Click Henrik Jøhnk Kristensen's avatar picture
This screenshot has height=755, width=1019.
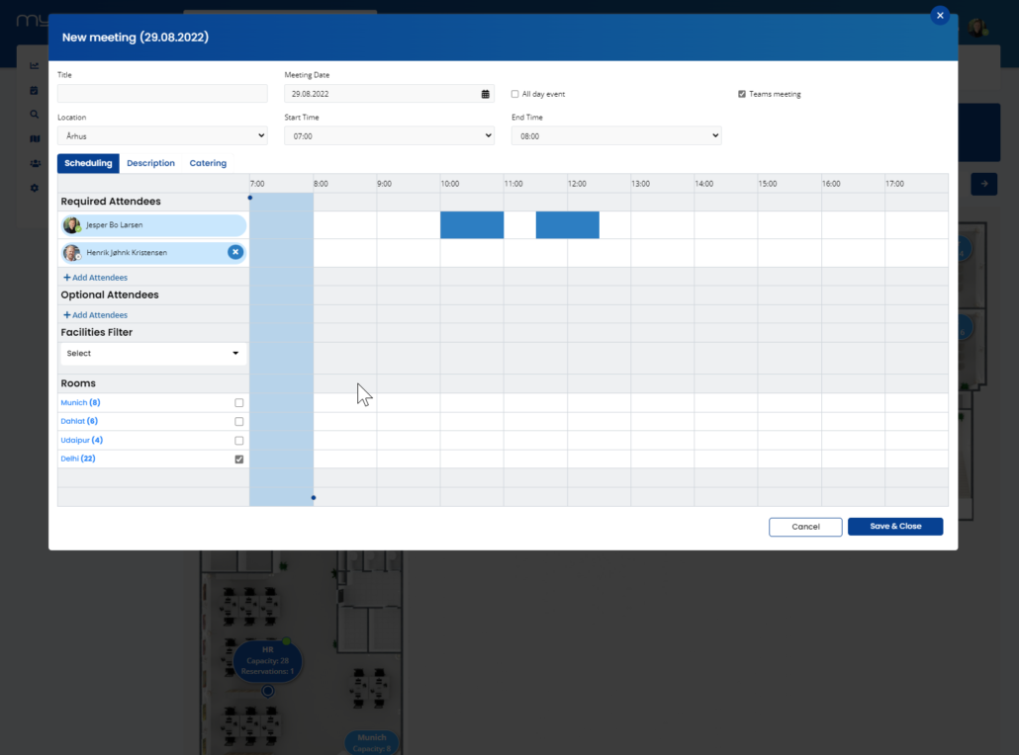(71, 253)
